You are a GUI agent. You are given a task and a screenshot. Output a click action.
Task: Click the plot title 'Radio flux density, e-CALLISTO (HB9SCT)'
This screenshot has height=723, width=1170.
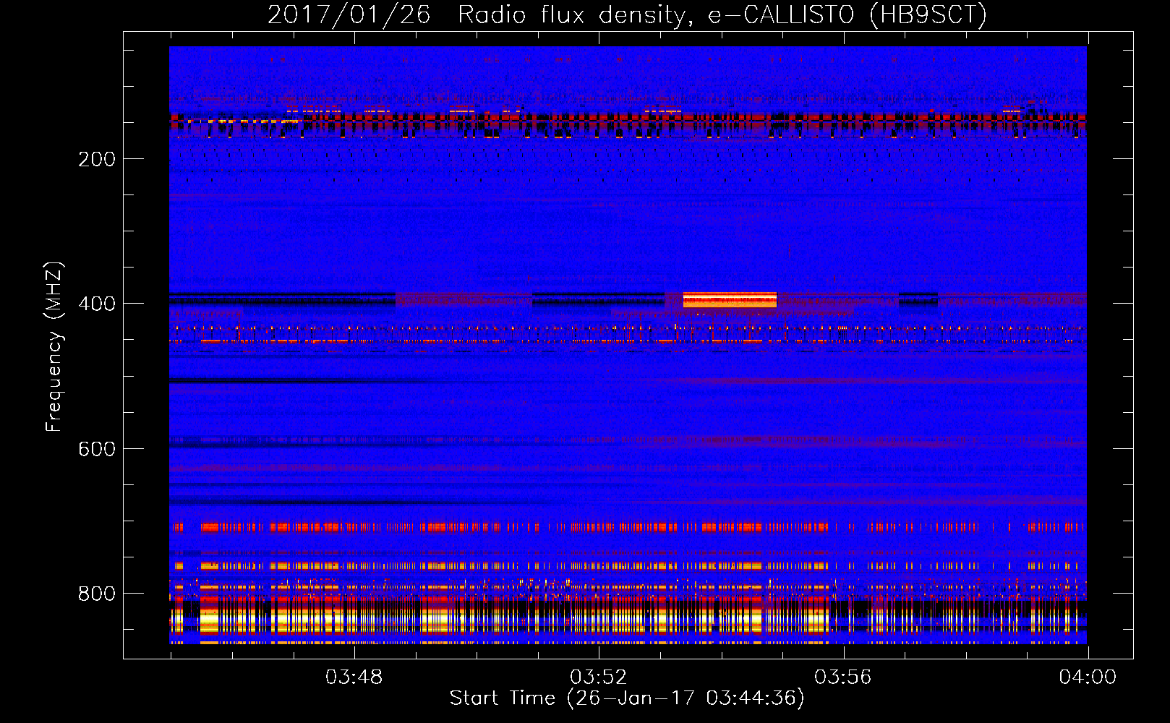click(722, 14)
